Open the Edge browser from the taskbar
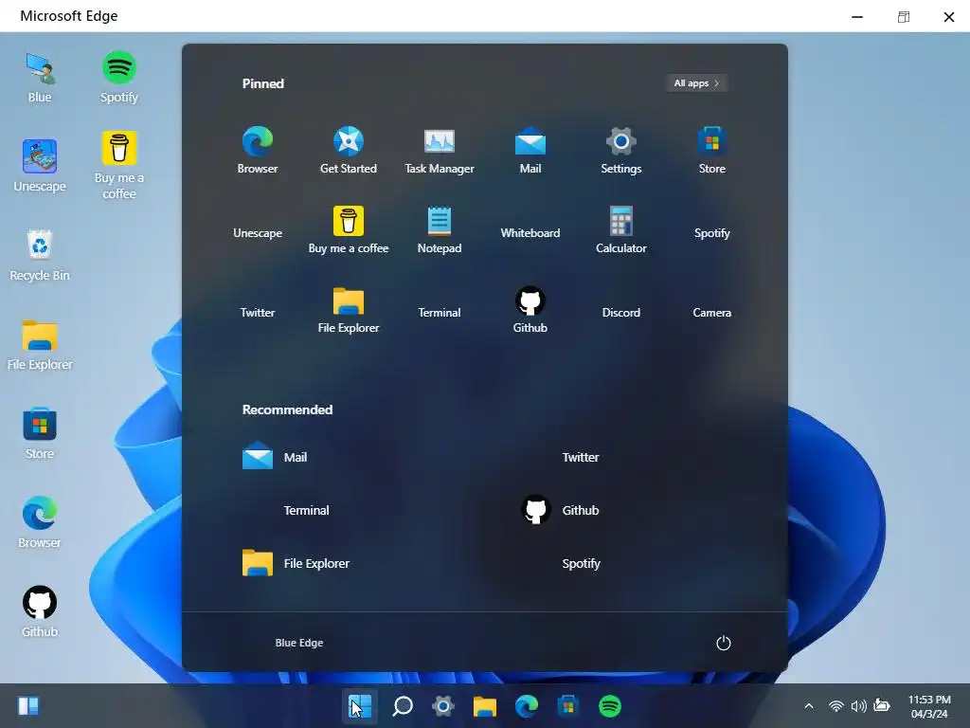Screen dimensions: 970x728 pyautogui.click(x=527, y=705)
